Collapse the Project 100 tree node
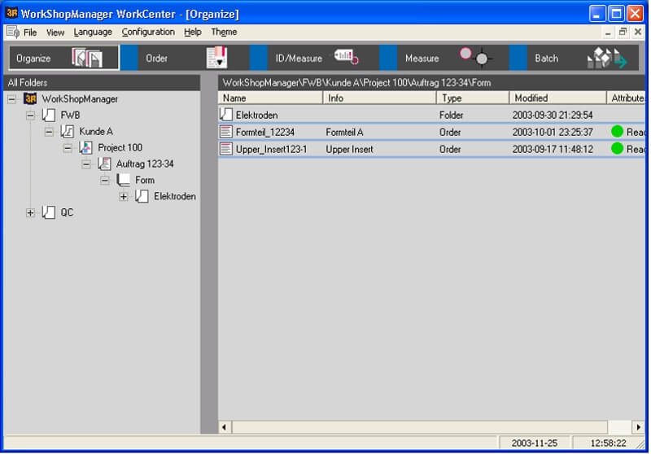The width and height of the screenshot is (651, 454). tap(68, 148)
